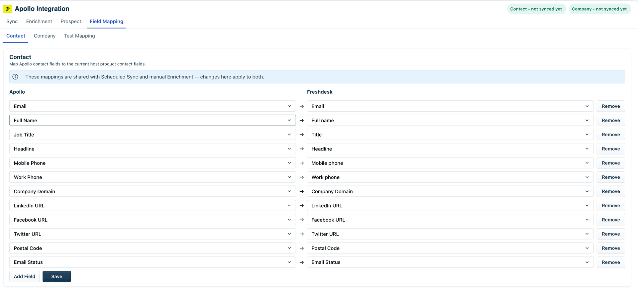
Task: Open the Freshdesk Work phone dropdown
Action: [450, 177]
